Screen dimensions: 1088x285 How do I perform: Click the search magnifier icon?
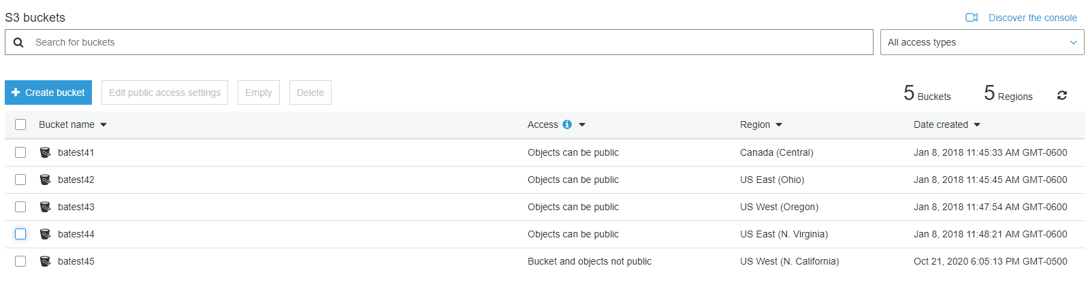coord(18,42)
